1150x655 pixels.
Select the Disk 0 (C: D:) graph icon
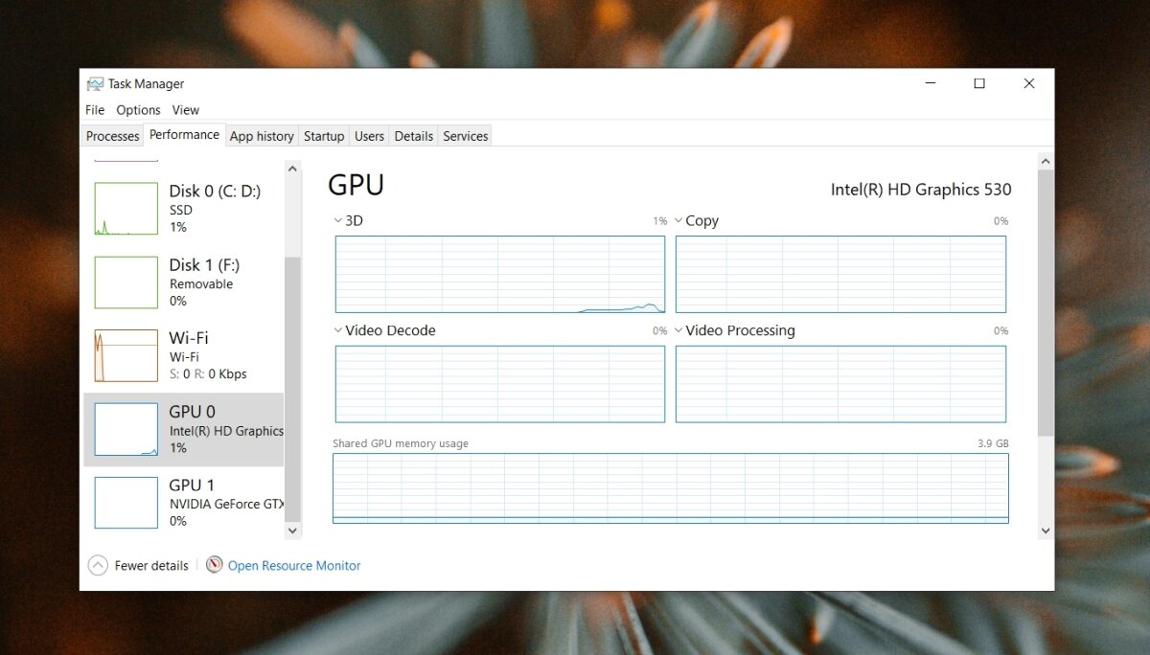point(126,208)
